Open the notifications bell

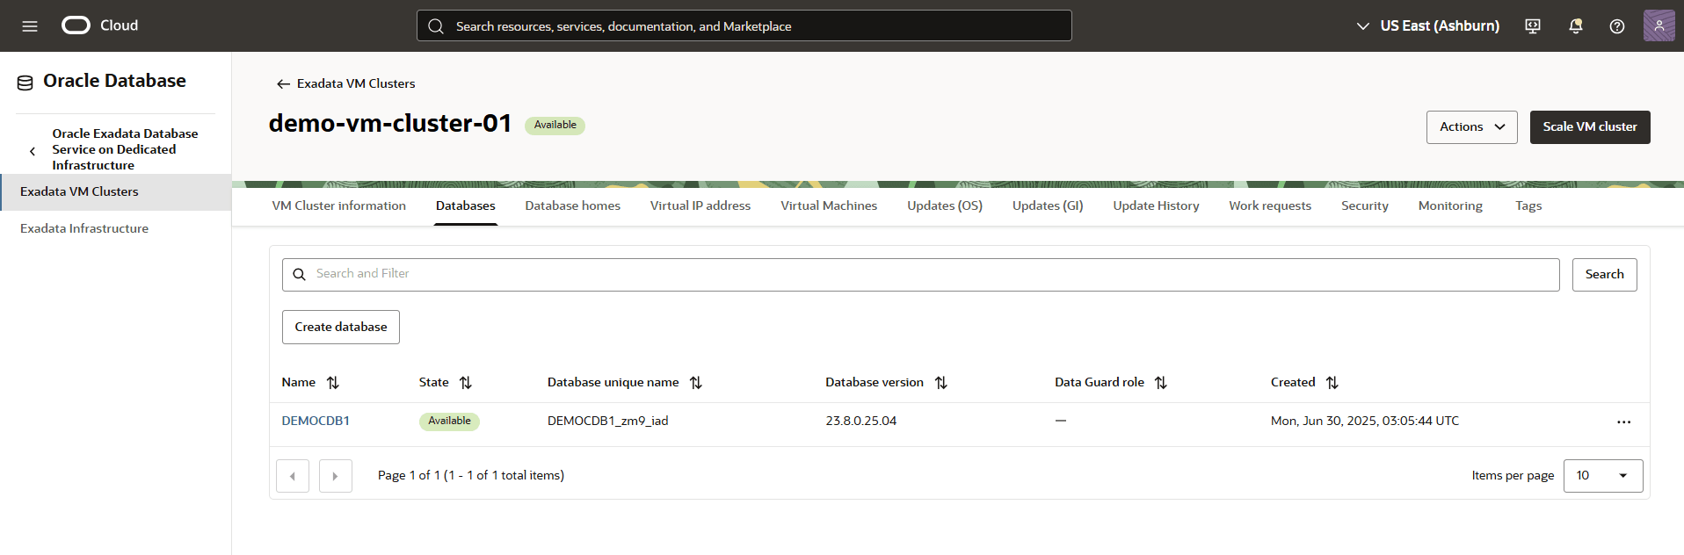click(x=1575, y=26)
